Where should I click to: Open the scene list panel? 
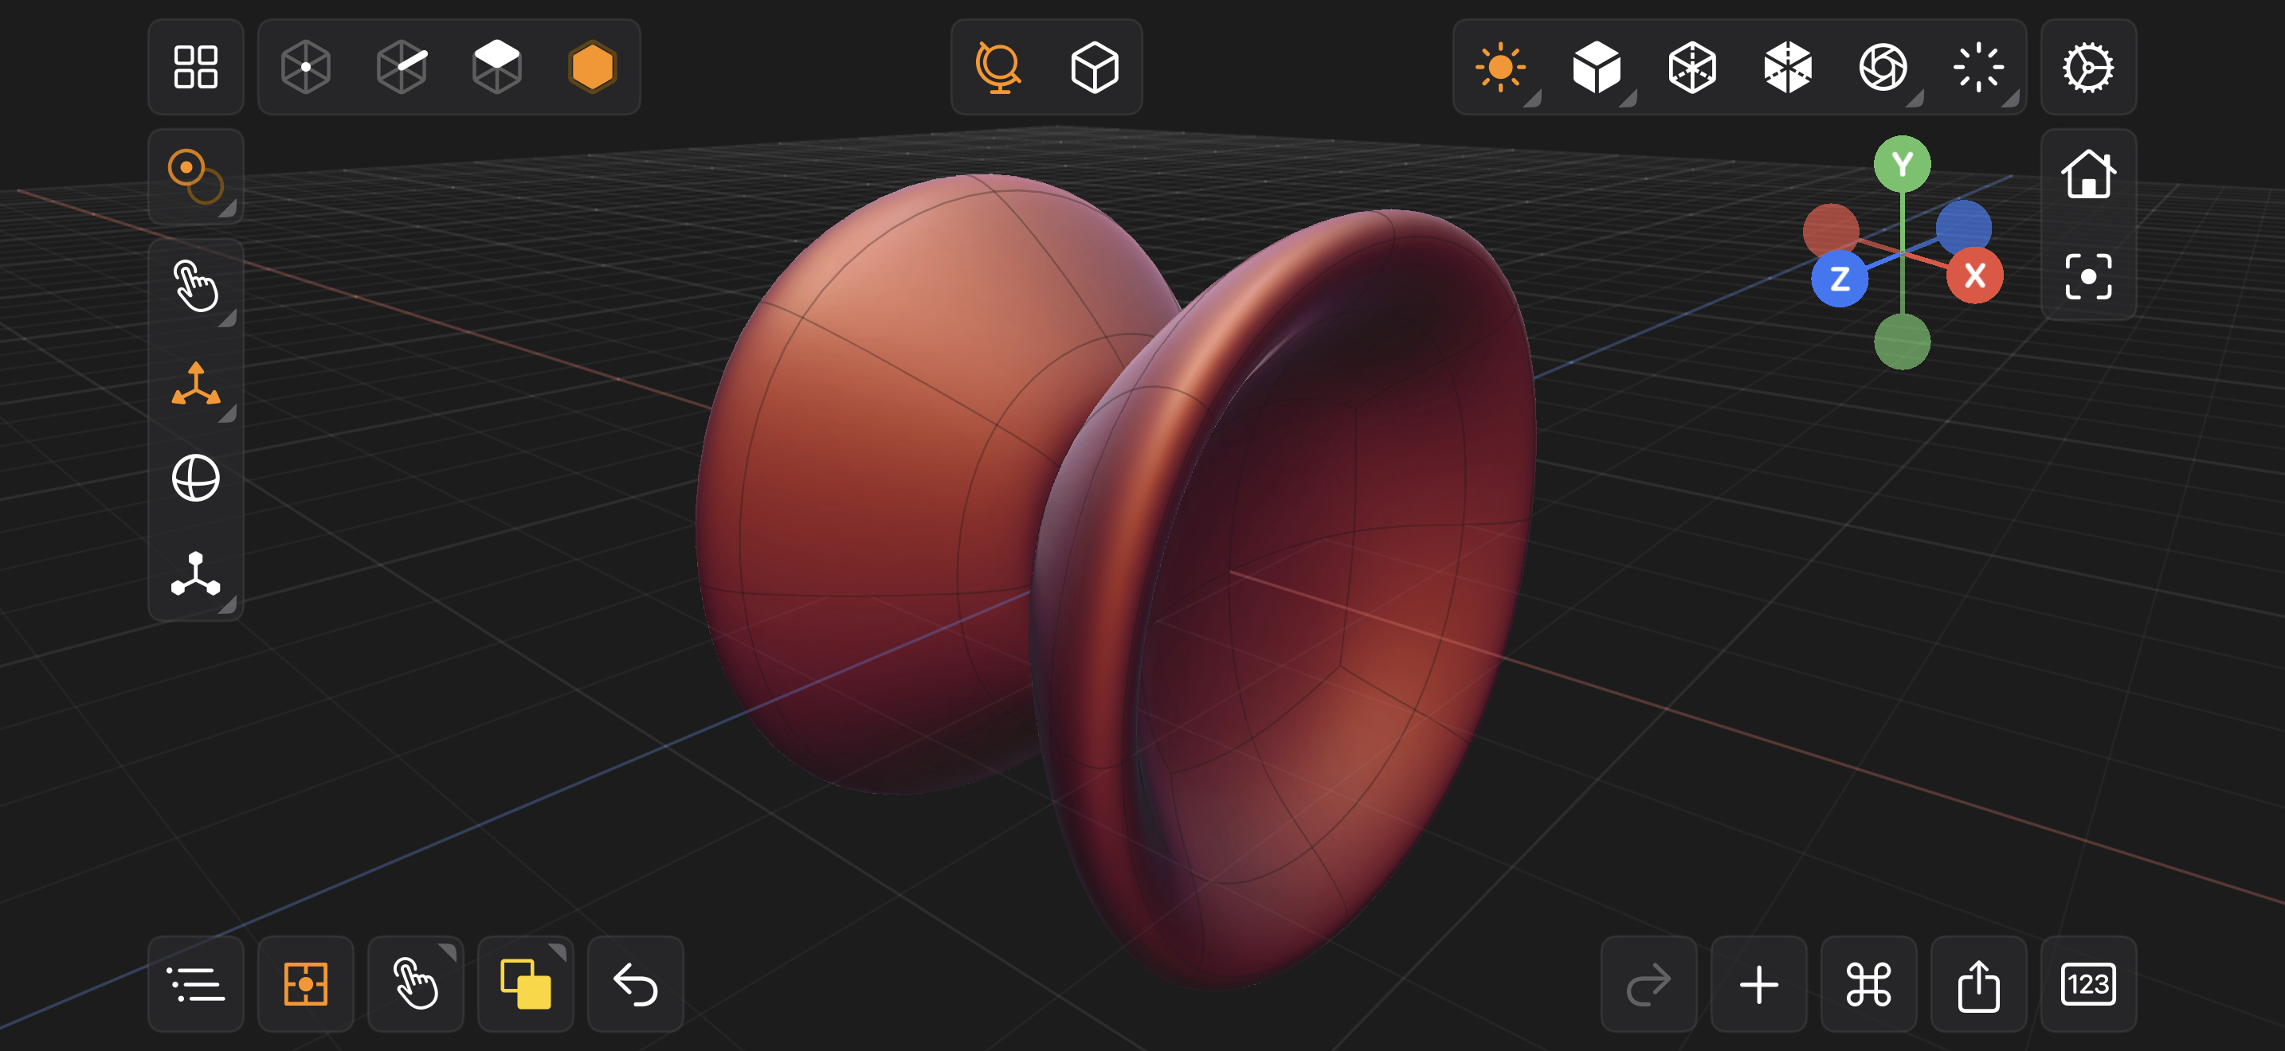click(x=195, y=983)
